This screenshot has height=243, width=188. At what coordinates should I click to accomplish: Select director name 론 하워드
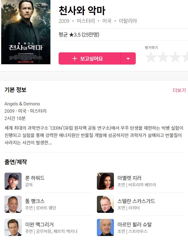click(x=35, y=178)
